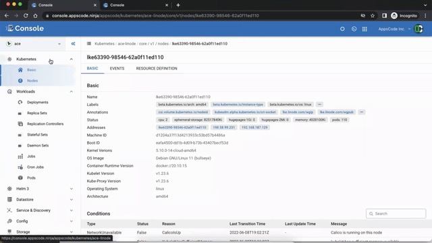Open a new browser tab
The height and width of the screenshot is (243, 432).
pyautogui.click(x=178, y=5)
